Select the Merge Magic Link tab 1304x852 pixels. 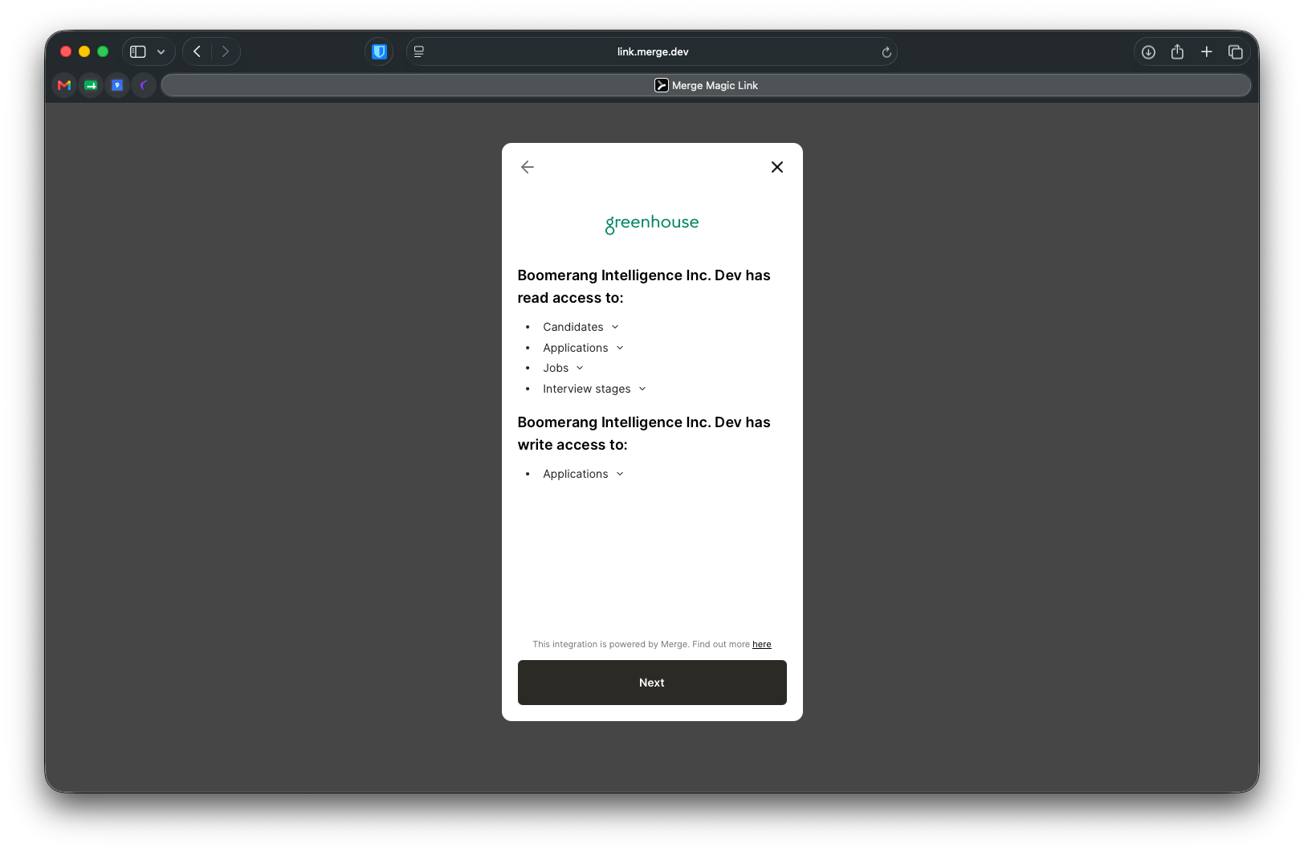click(706, 85)
